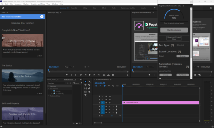Click Source monitor playhead scrubber
214x128 pixels.
[x=49, y=70]
